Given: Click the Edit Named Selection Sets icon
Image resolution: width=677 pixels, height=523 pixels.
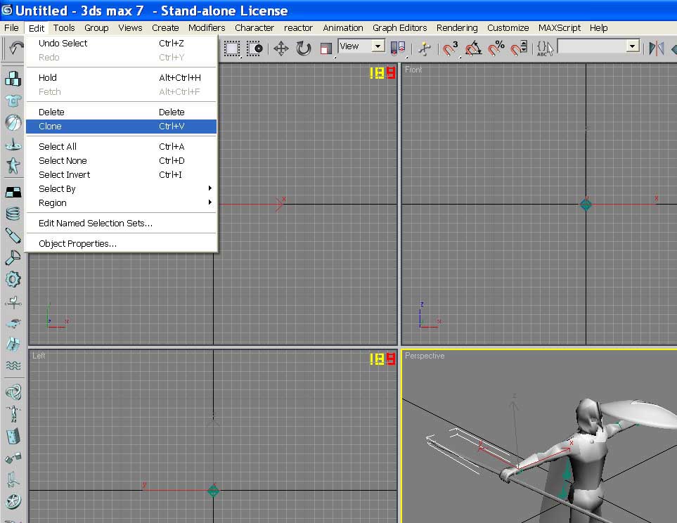Looking at the screenshot, I should [x=545, y=49].
